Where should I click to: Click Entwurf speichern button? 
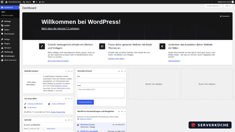[85, 102]
